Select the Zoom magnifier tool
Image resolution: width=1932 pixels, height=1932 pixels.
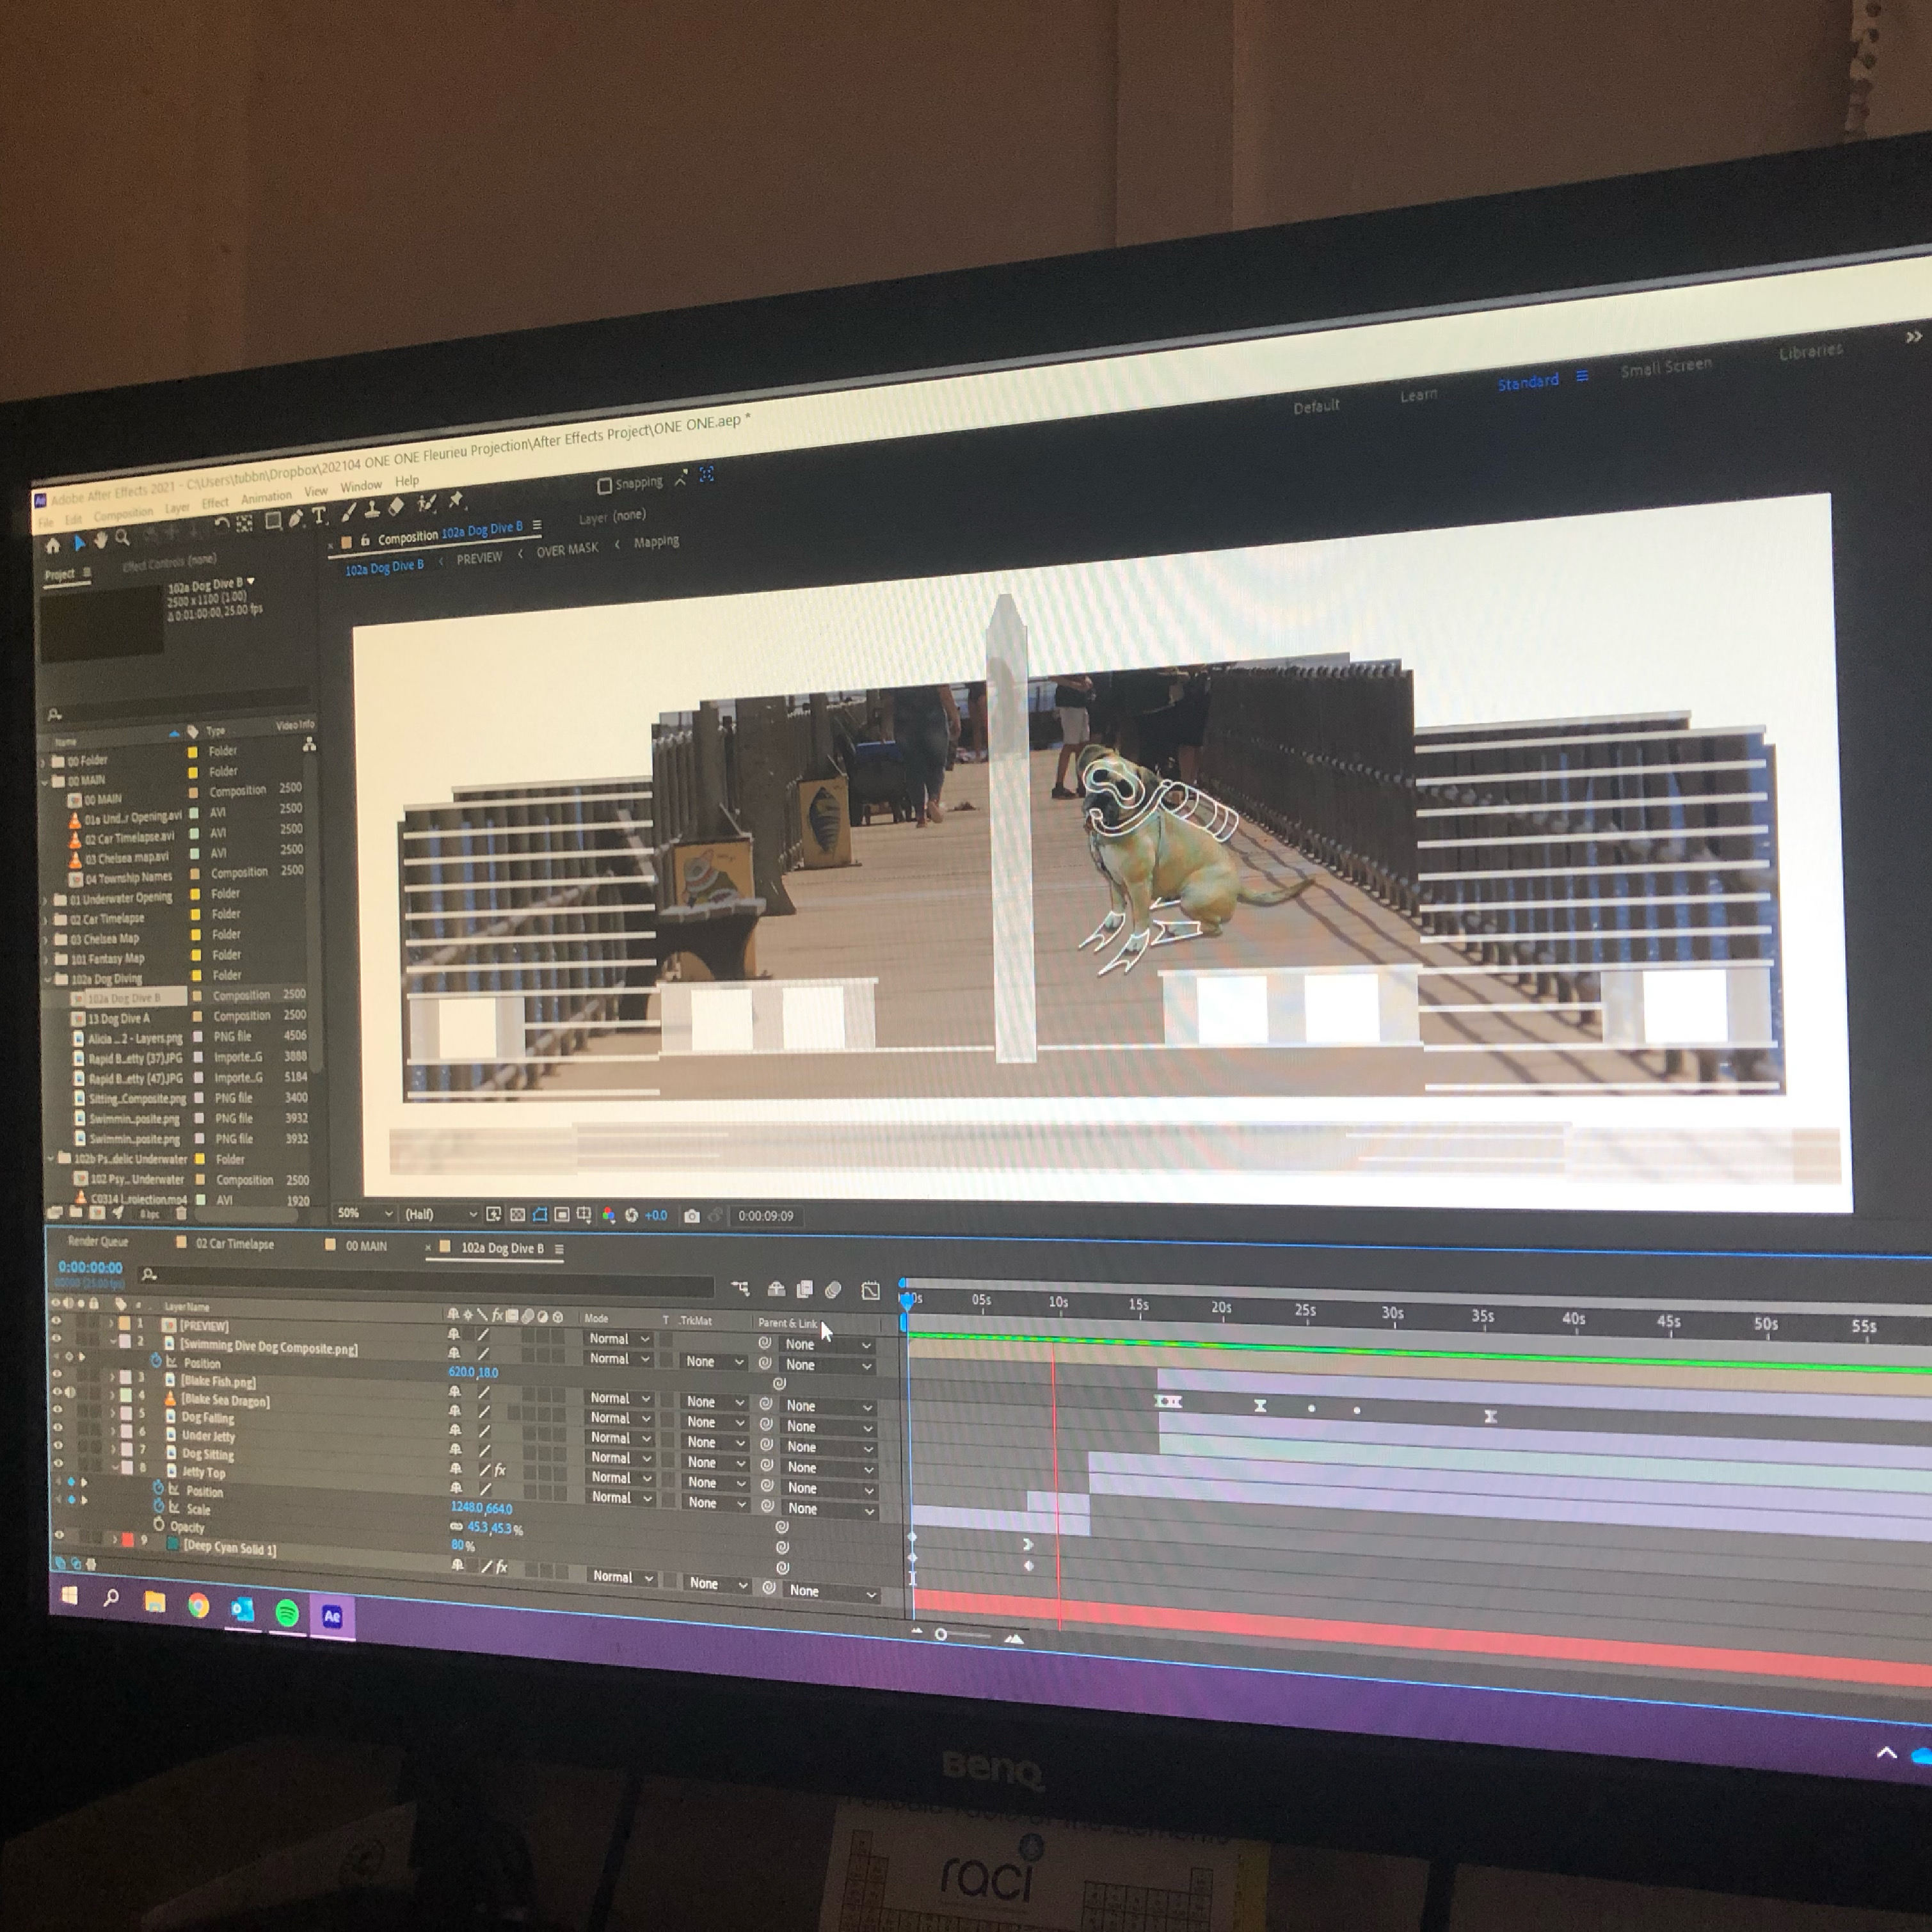pyautogui.click(x=122, y=538)
